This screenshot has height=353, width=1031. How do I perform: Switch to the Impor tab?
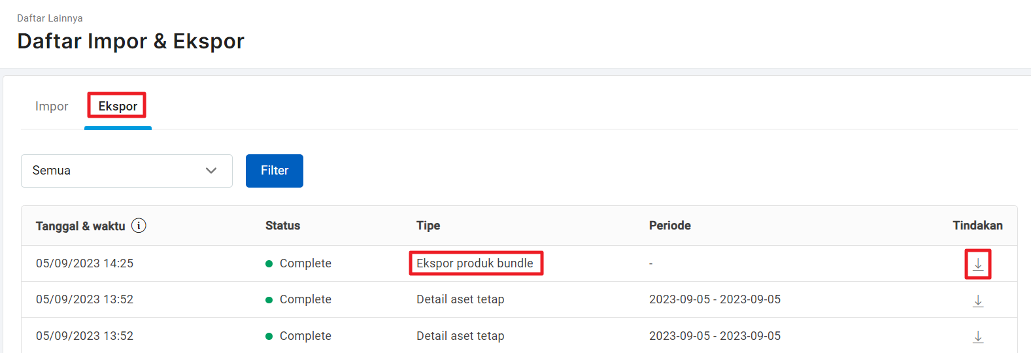click(x=52, y=107)
